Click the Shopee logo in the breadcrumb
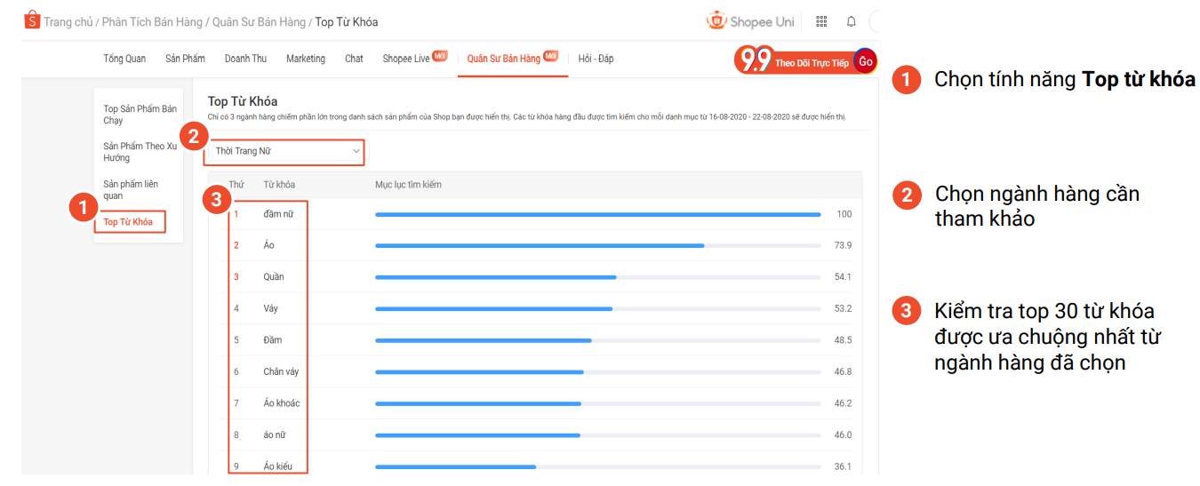1200x486 pixels. 32,20
